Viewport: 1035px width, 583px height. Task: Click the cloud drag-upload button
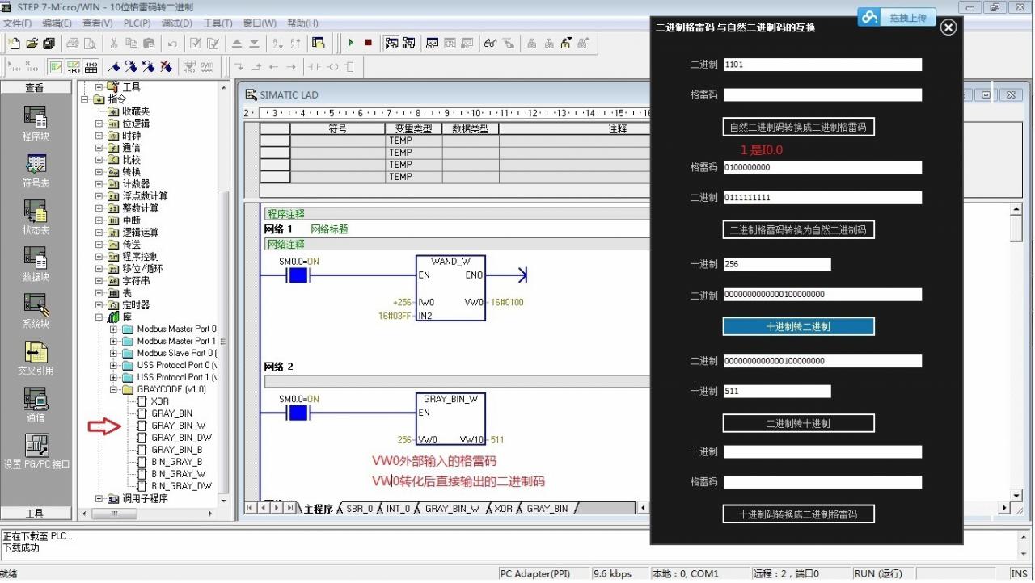point(897,17)
